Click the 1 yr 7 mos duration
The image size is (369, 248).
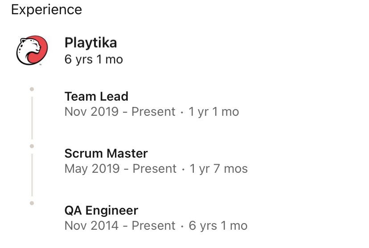tap(219, 168)
